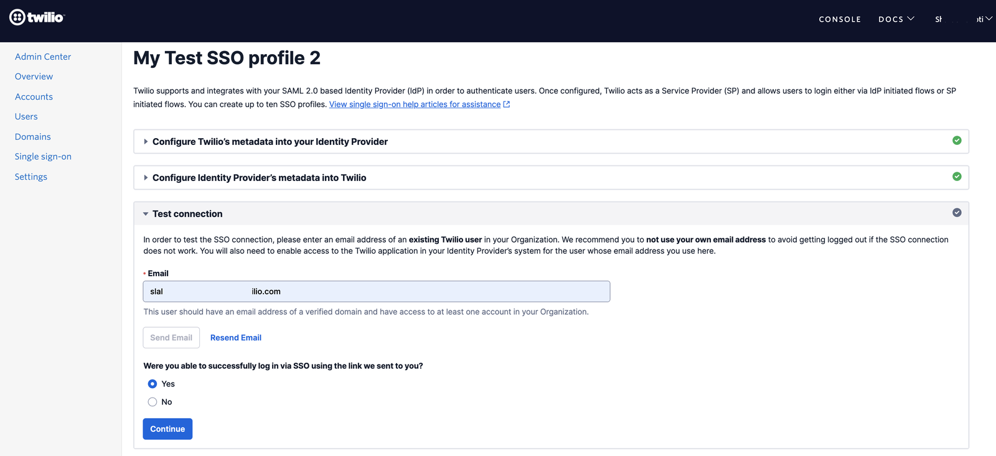Click the status checkmark on Test connection header
996x456 pixels.
coord(957,212)
